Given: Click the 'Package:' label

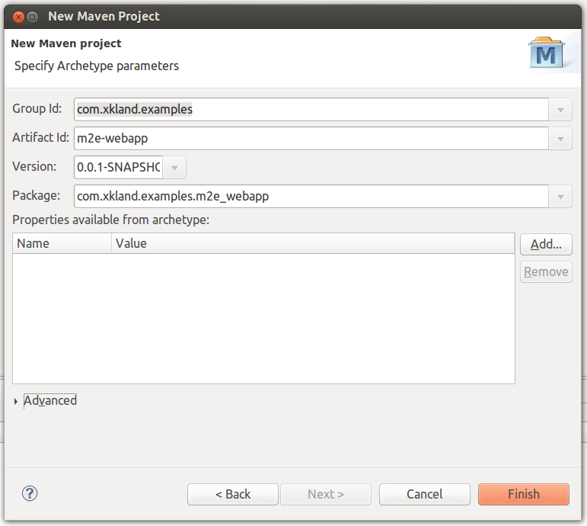Looking at the screenshot, I should point(37,195).
